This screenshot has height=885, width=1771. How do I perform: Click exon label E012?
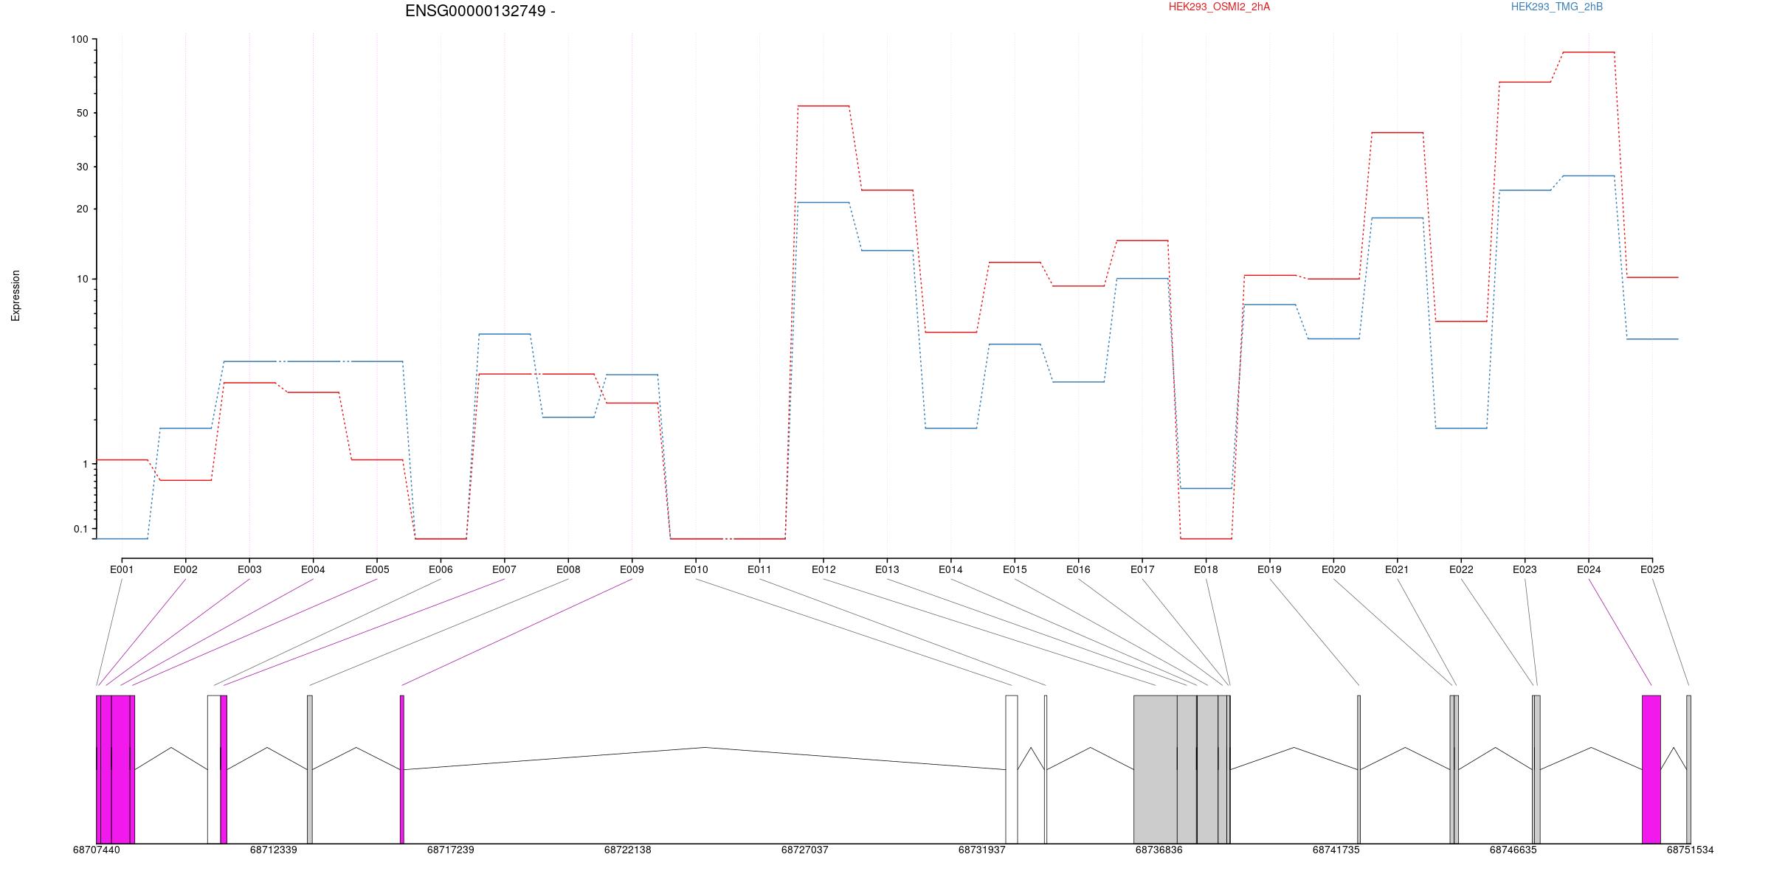pos(824,569)
